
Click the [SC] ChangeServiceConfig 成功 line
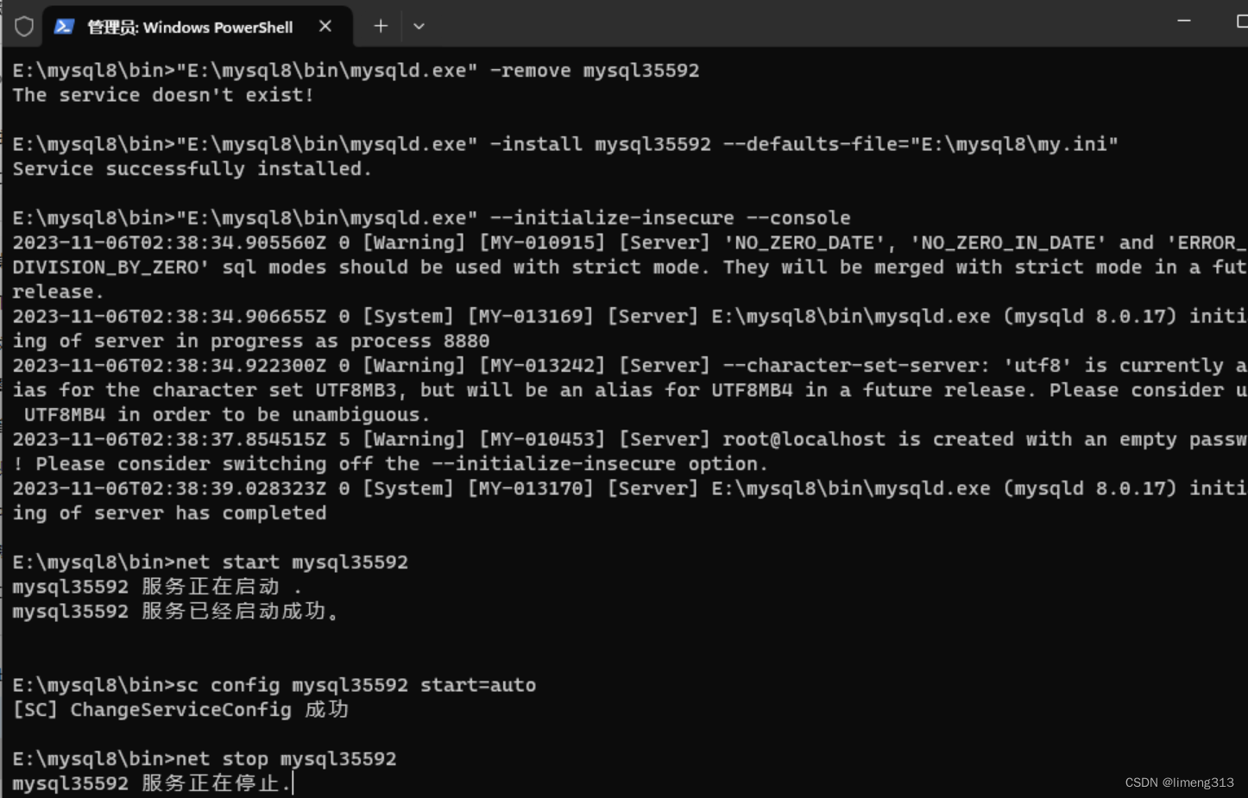(180, 710)
